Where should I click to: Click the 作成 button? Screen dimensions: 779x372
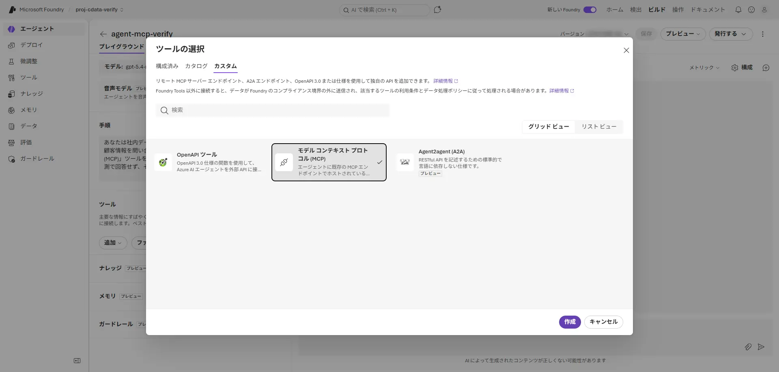(570, 322)
